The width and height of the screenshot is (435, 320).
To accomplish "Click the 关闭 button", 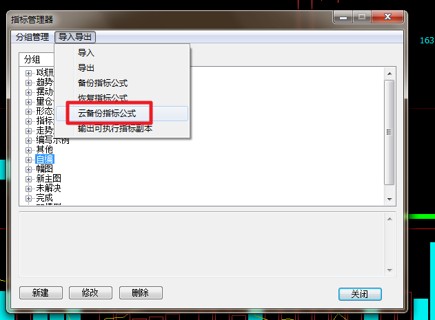I will (x=360, y=294).
